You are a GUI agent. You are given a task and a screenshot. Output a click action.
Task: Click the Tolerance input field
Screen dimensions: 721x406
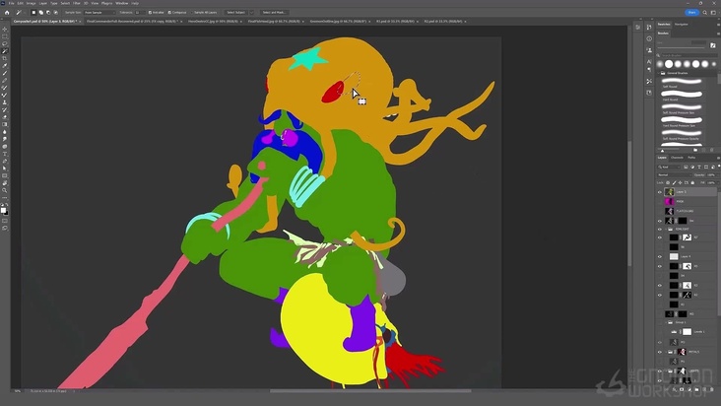coord(139,13)
